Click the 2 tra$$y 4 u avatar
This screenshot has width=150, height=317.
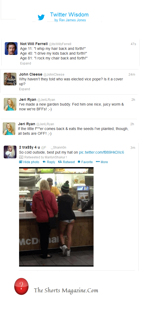[10, 152]
